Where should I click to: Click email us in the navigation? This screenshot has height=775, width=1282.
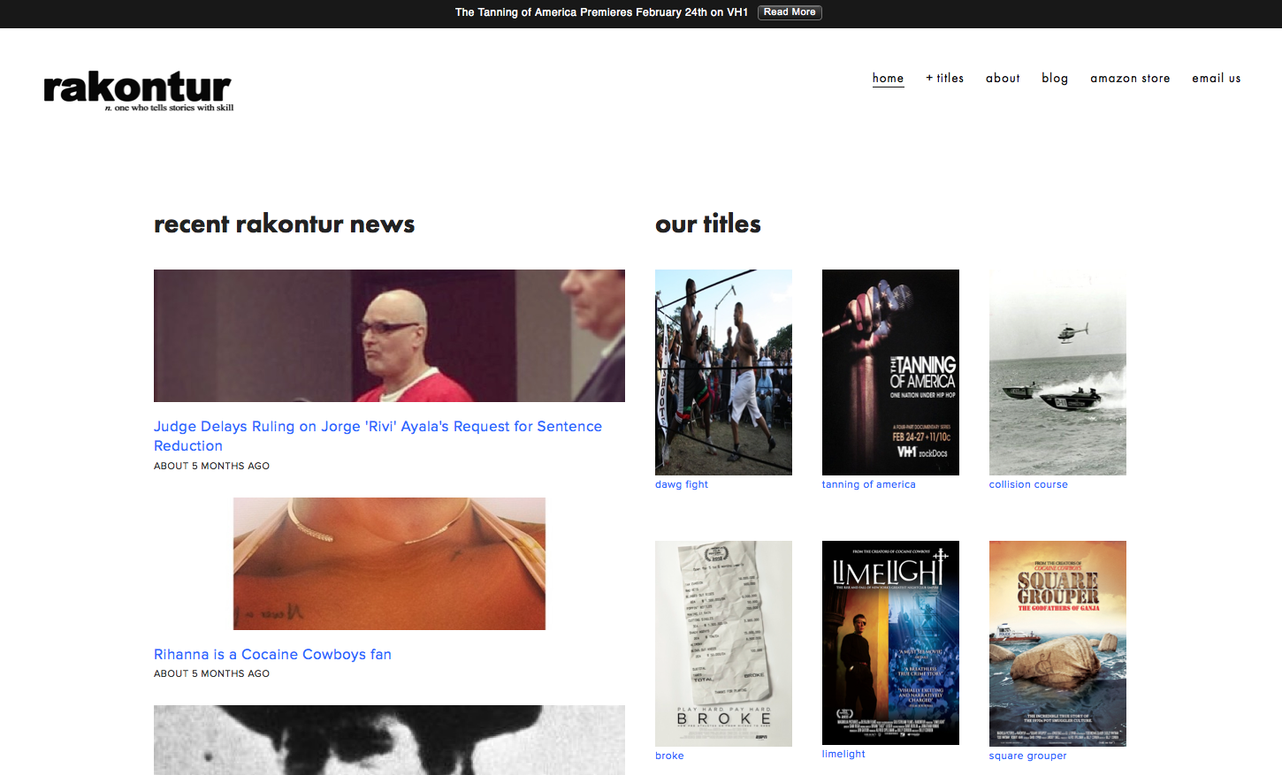tap(1216, 78)
